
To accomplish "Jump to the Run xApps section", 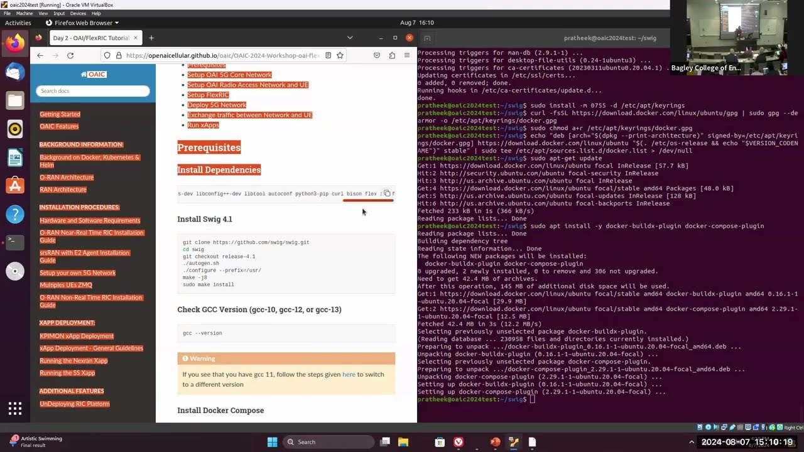I will pos(203,125).
